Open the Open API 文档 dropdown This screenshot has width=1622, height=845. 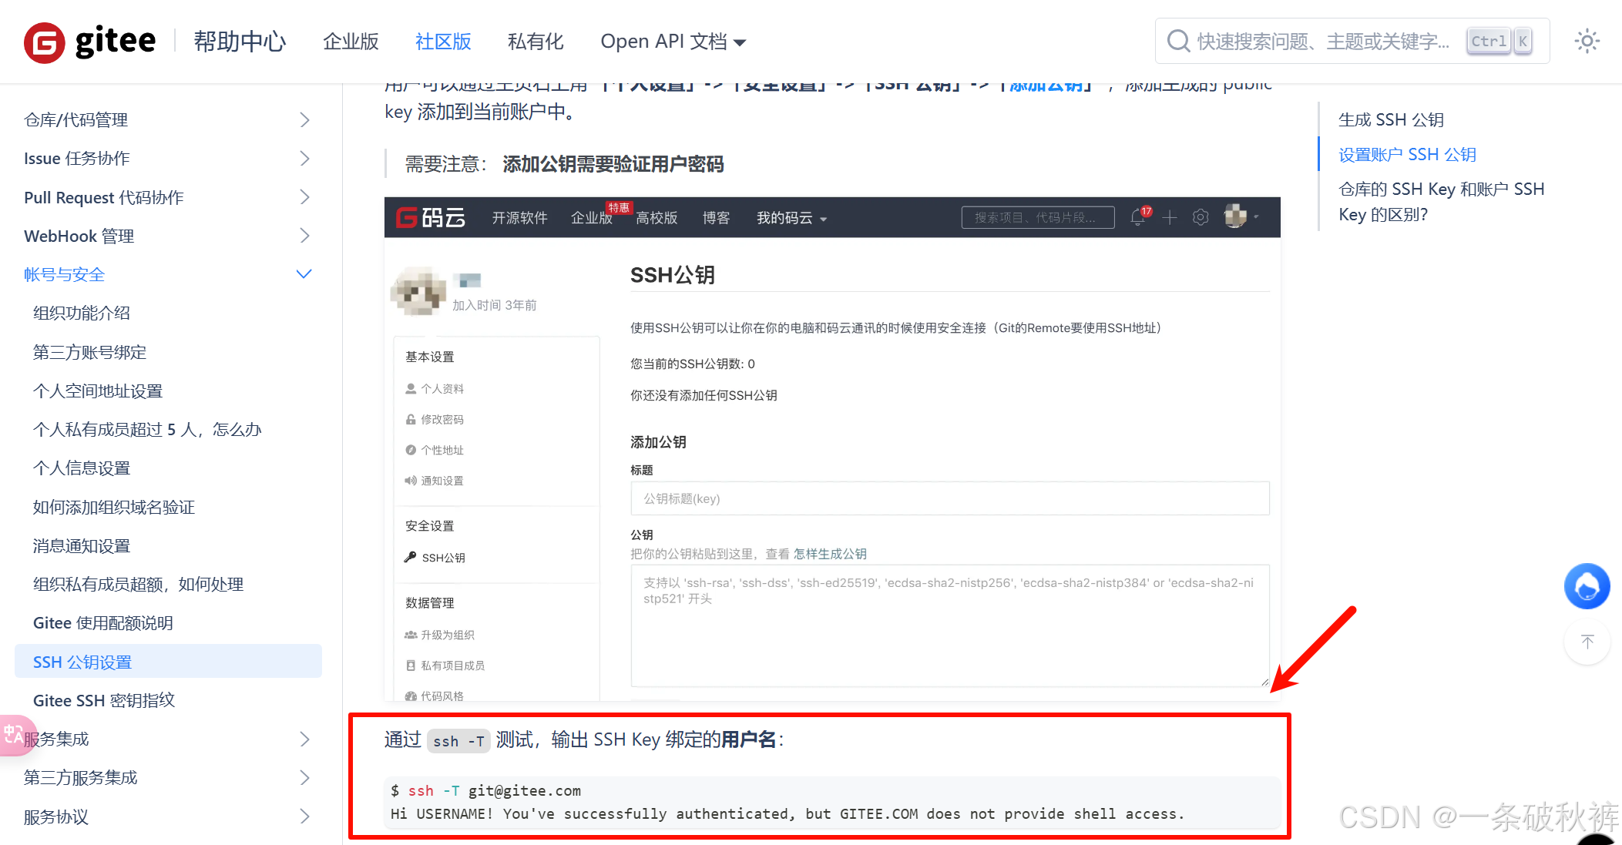(673, 41)
